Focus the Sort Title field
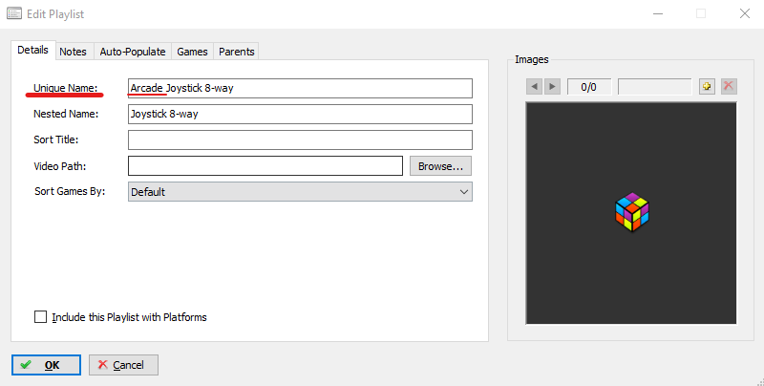Image resolution: width=764 pixels, height=386 pixels. pos(300,139)
